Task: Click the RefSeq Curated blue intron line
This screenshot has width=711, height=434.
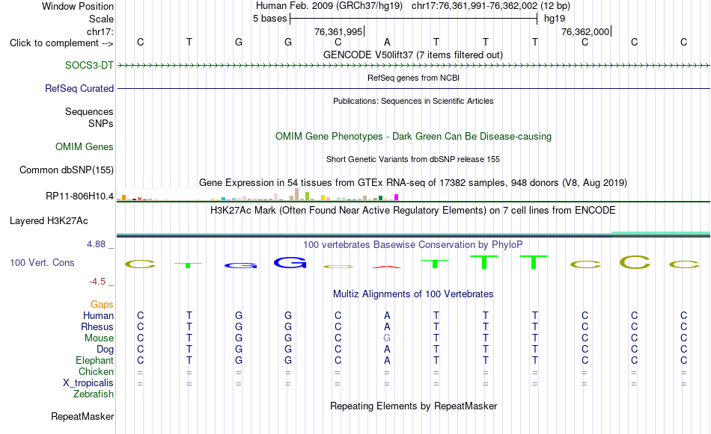Action: tap(413, 88)
